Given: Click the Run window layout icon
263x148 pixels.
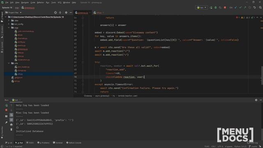Looking at the screenshot, I should [7, 116].
